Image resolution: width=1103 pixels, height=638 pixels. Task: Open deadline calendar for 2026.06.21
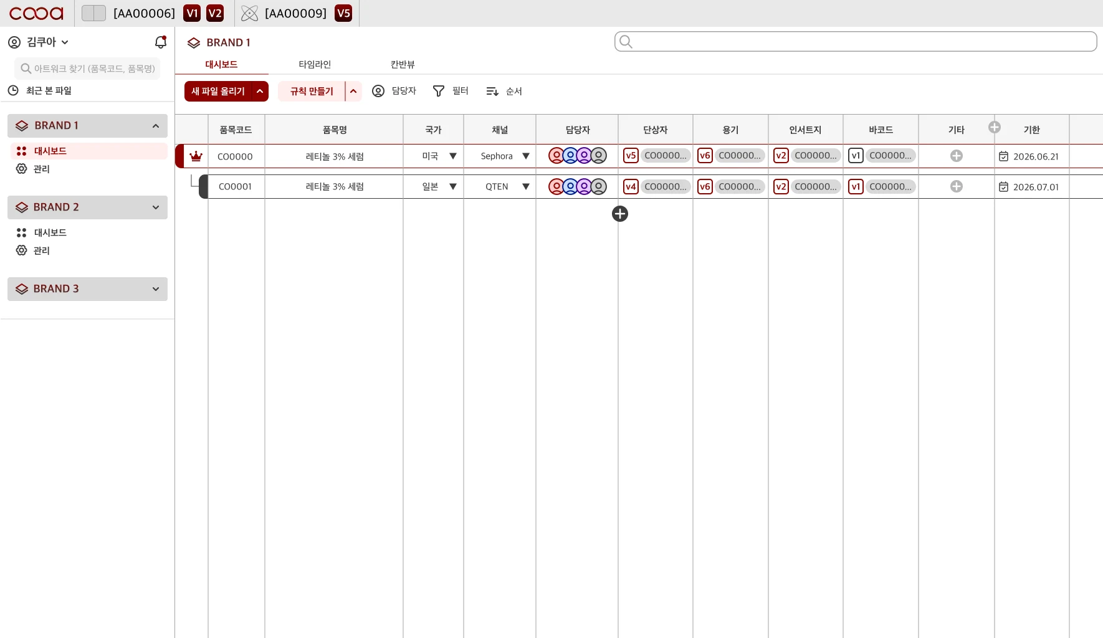[1004, 156]
